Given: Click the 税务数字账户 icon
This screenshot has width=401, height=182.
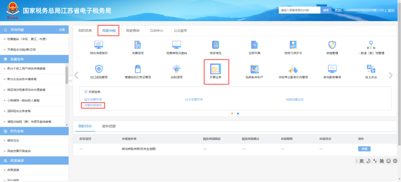Looking at the screenshot, I should [x=254, y=69].
